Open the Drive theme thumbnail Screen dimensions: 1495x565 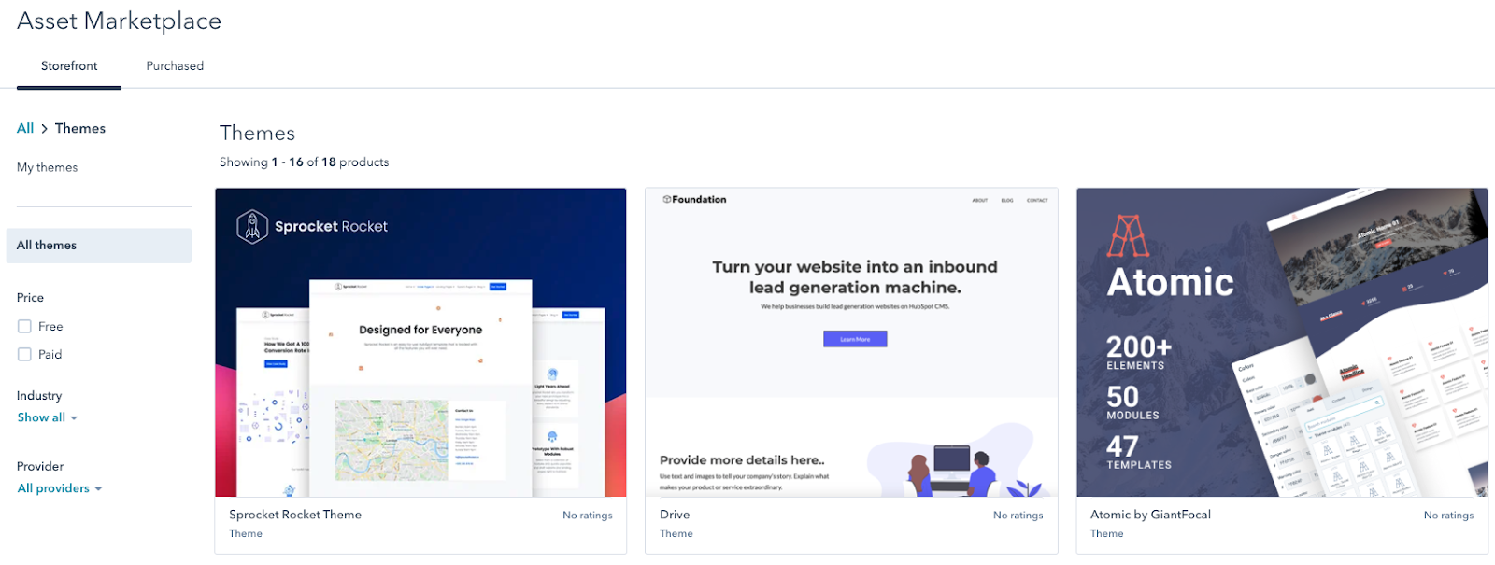point(851,343)
